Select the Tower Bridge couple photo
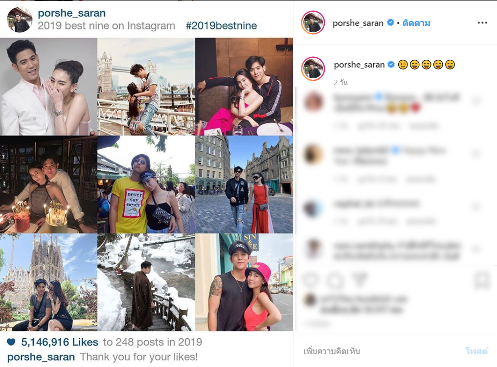This screenshot has height=367, width=497. [x=146, y=87]
